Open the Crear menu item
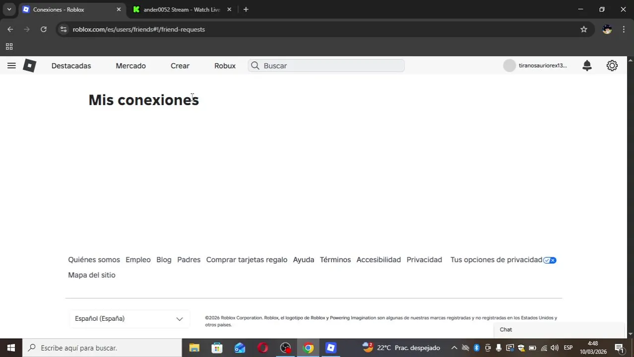Image resolution: width=634 pixels, height=357 pixels. click(x=180, y=65)
